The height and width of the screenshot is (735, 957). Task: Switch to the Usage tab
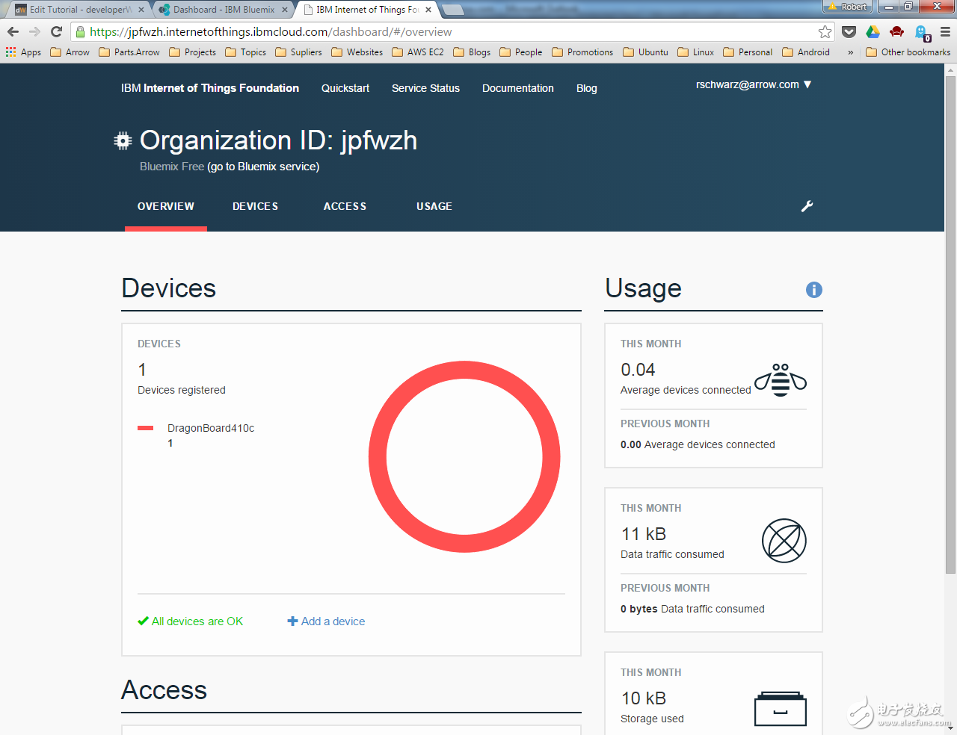(434, 206)
